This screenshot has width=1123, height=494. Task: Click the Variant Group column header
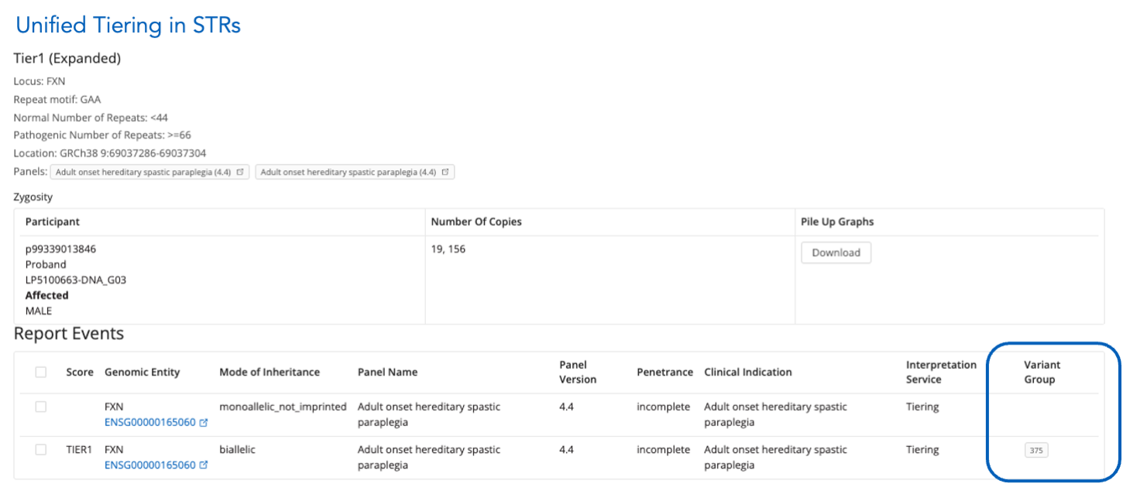(1042, 372)
